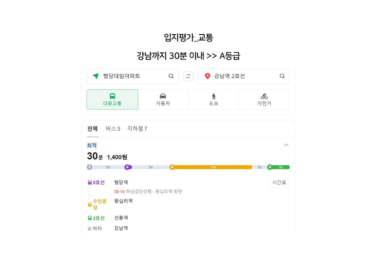Click the swap origin and destination icon
The width and height of the screenshot is (377, 260).
tap(188, 76)
